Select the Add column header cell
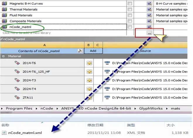Viewport: 193px width, 138px height. point(93,51)
